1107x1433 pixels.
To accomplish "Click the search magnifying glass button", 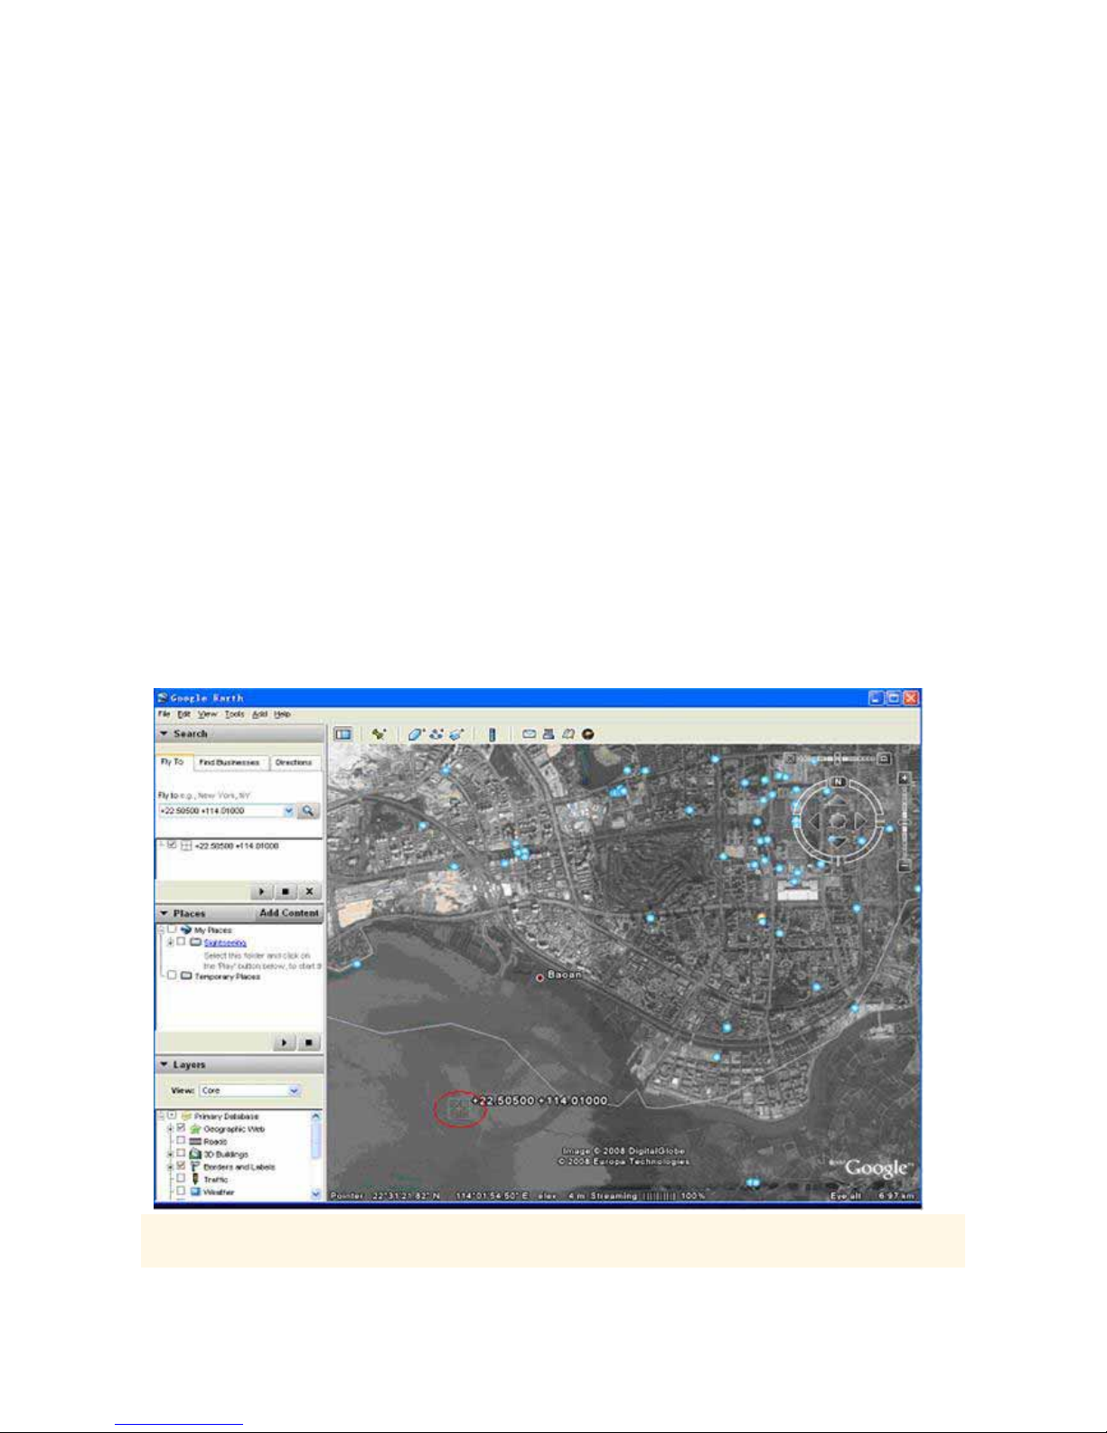I will 308,811.
